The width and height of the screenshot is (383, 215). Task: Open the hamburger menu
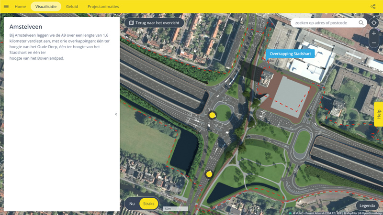(6, 7)
